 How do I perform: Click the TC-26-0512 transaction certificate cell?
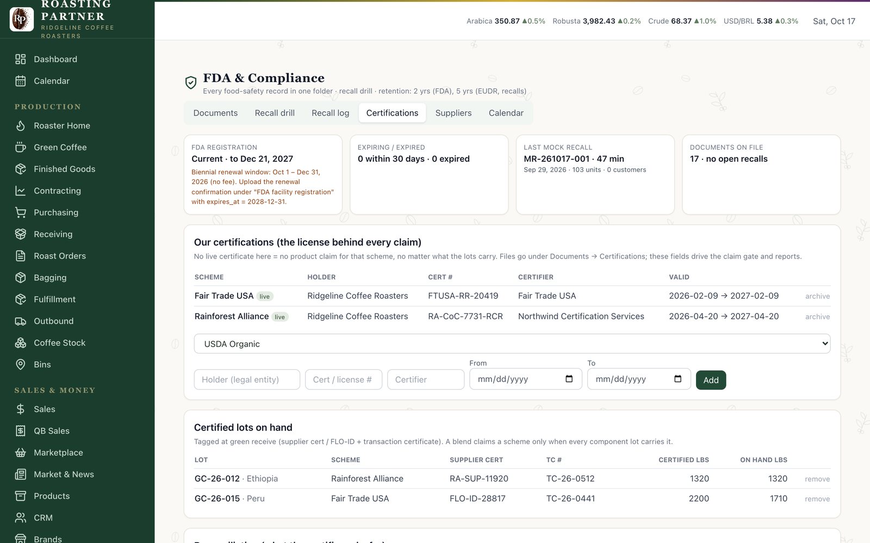tap(570, 478)
